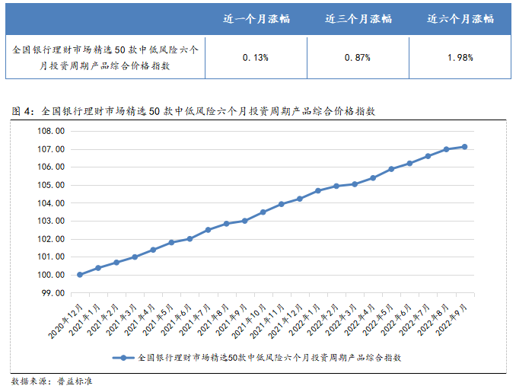Select the 0.13% table cell
The image size is (516, 389).
(x=256, y=58)
